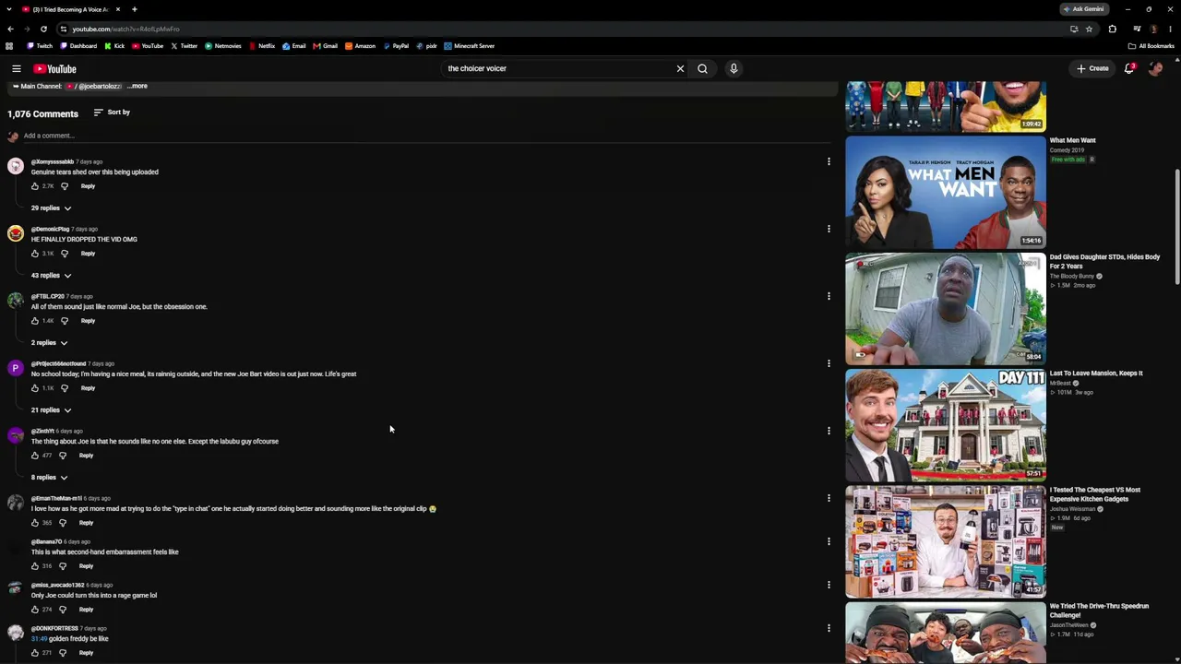Run search with the magnifier icon
Viewport: 1181px width, 664px height.
702,68
